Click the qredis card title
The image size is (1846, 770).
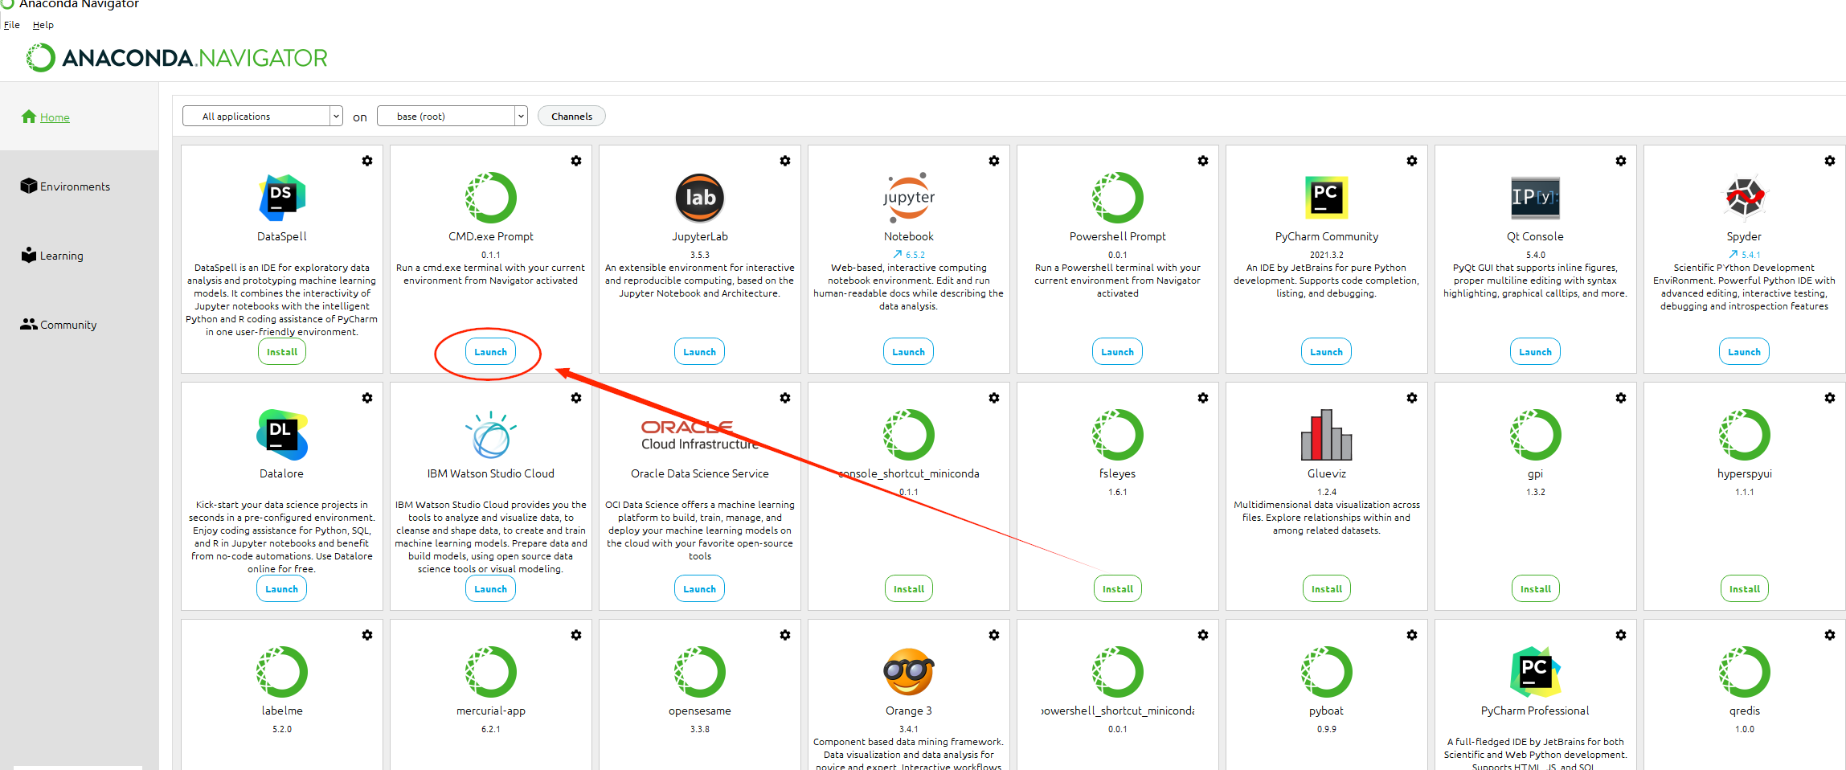(x=1745, y=711)
